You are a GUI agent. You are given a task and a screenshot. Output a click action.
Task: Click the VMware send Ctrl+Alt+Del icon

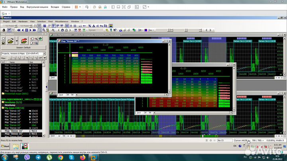(87, 7)
